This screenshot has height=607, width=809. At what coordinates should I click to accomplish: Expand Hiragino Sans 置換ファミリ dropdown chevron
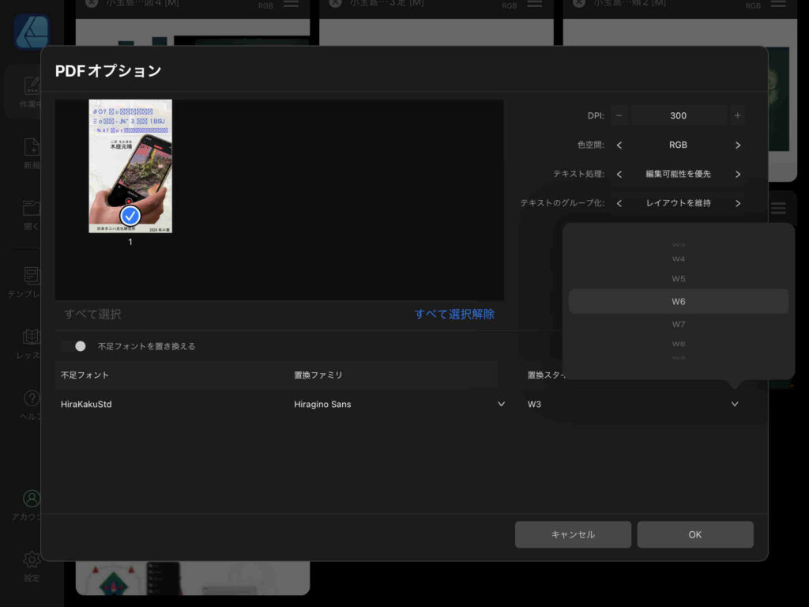coord(501,404)
